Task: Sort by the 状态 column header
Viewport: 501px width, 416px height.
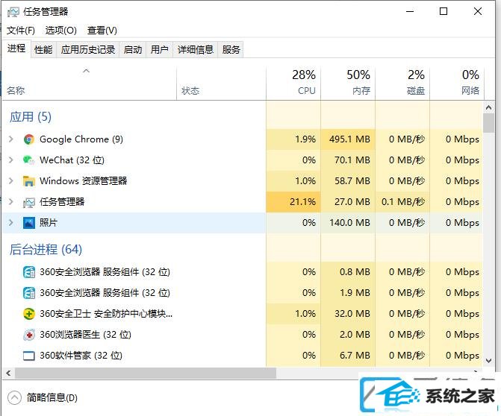Action: pyautogui.click(x=221, y=83)
